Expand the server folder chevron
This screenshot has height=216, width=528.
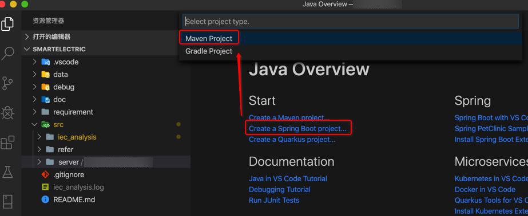pyautogui.click(x=39, y=162)
